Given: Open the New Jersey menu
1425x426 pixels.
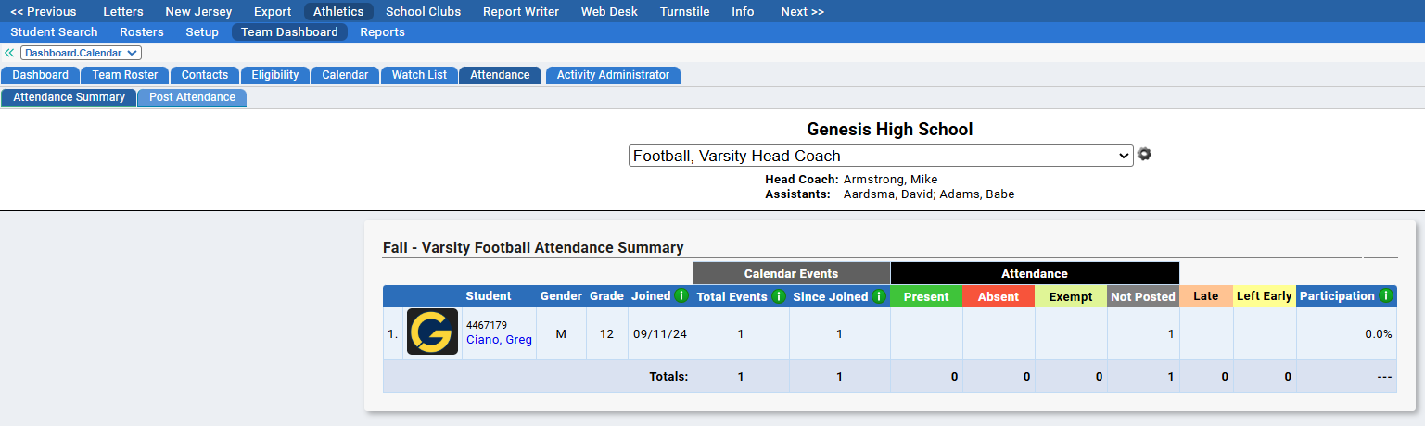Looking at the screenshot, I should (x=198, y=12).
